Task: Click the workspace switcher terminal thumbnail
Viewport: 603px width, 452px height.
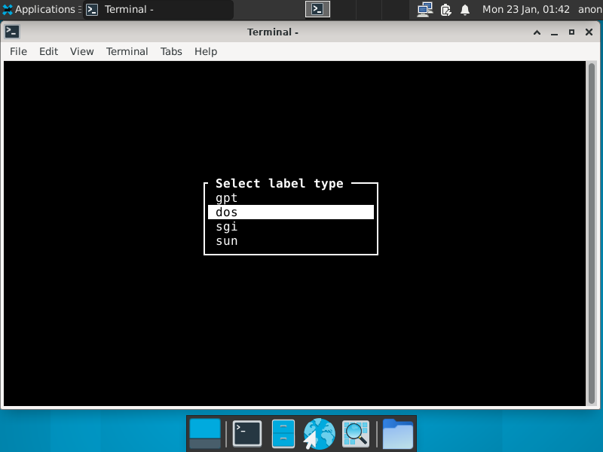Action: pos(317,9)
